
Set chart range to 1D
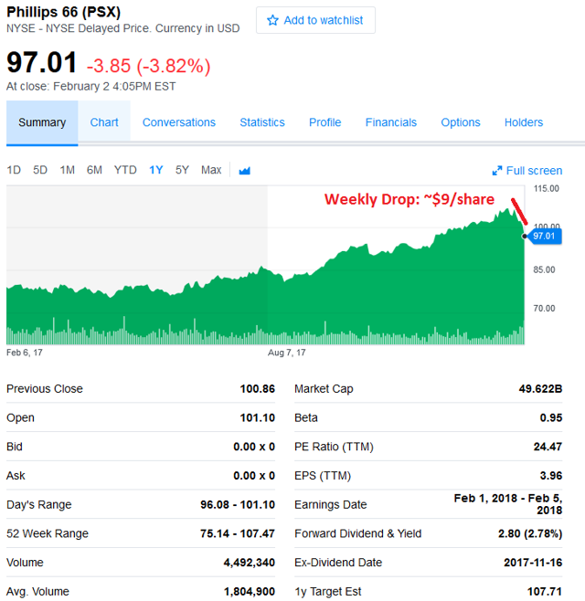tap(14, 170)
